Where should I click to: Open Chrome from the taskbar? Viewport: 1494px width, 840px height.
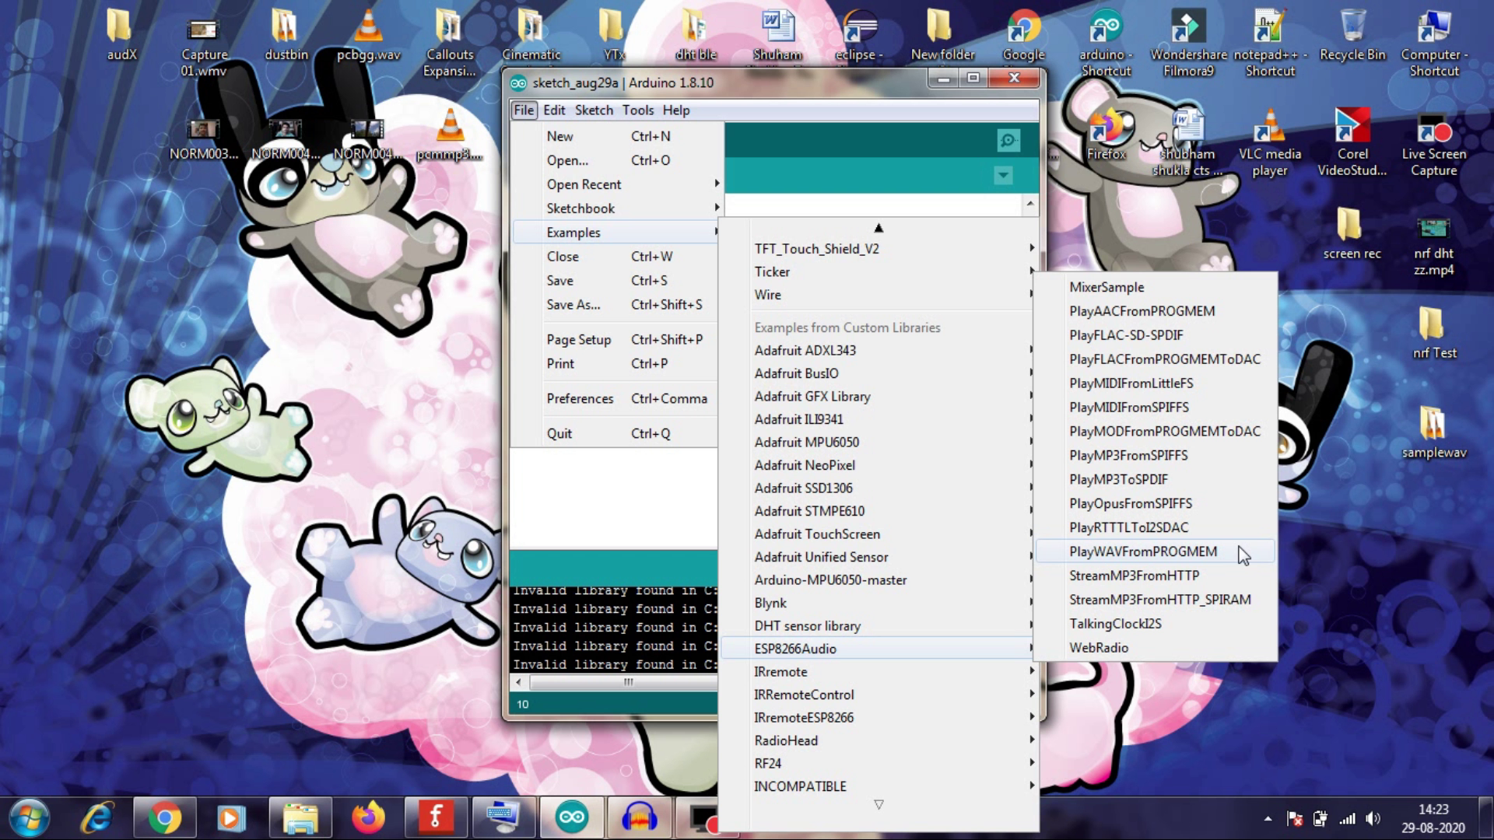point(165,818)
